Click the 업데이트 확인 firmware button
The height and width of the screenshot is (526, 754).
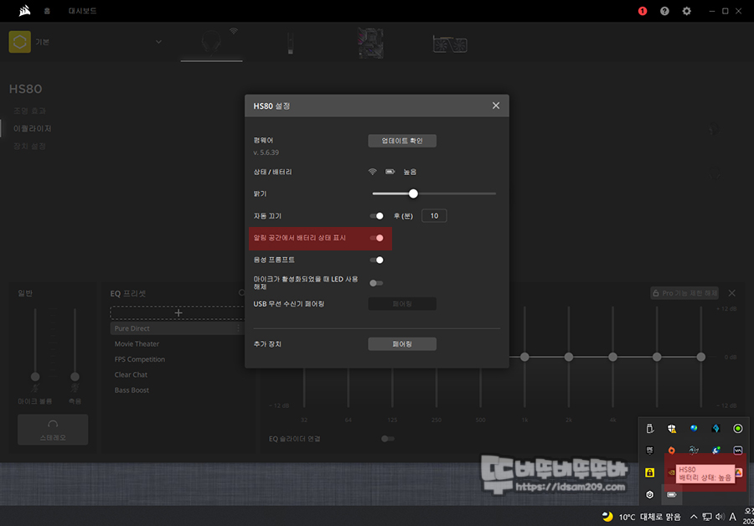point(402,141)
